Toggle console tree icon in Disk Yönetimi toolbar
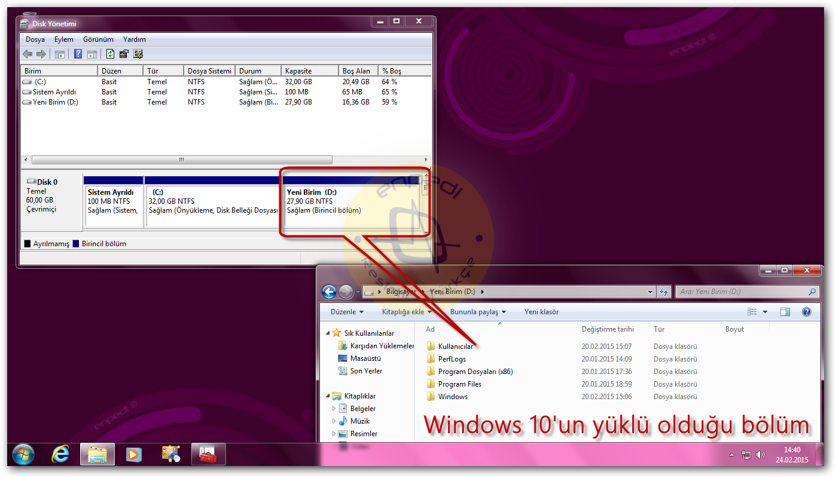 [60, 54]
